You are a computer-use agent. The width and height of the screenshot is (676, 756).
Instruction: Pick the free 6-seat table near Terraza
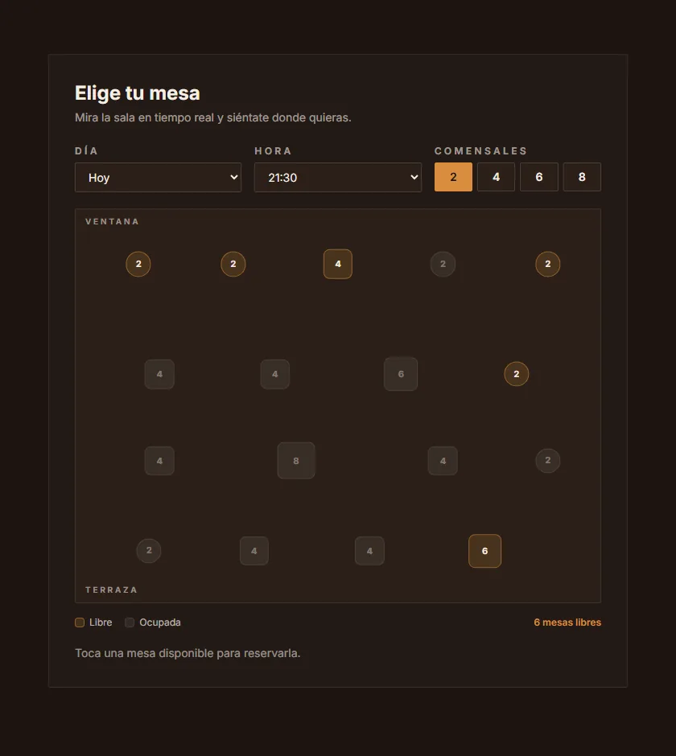coord(485,551)
